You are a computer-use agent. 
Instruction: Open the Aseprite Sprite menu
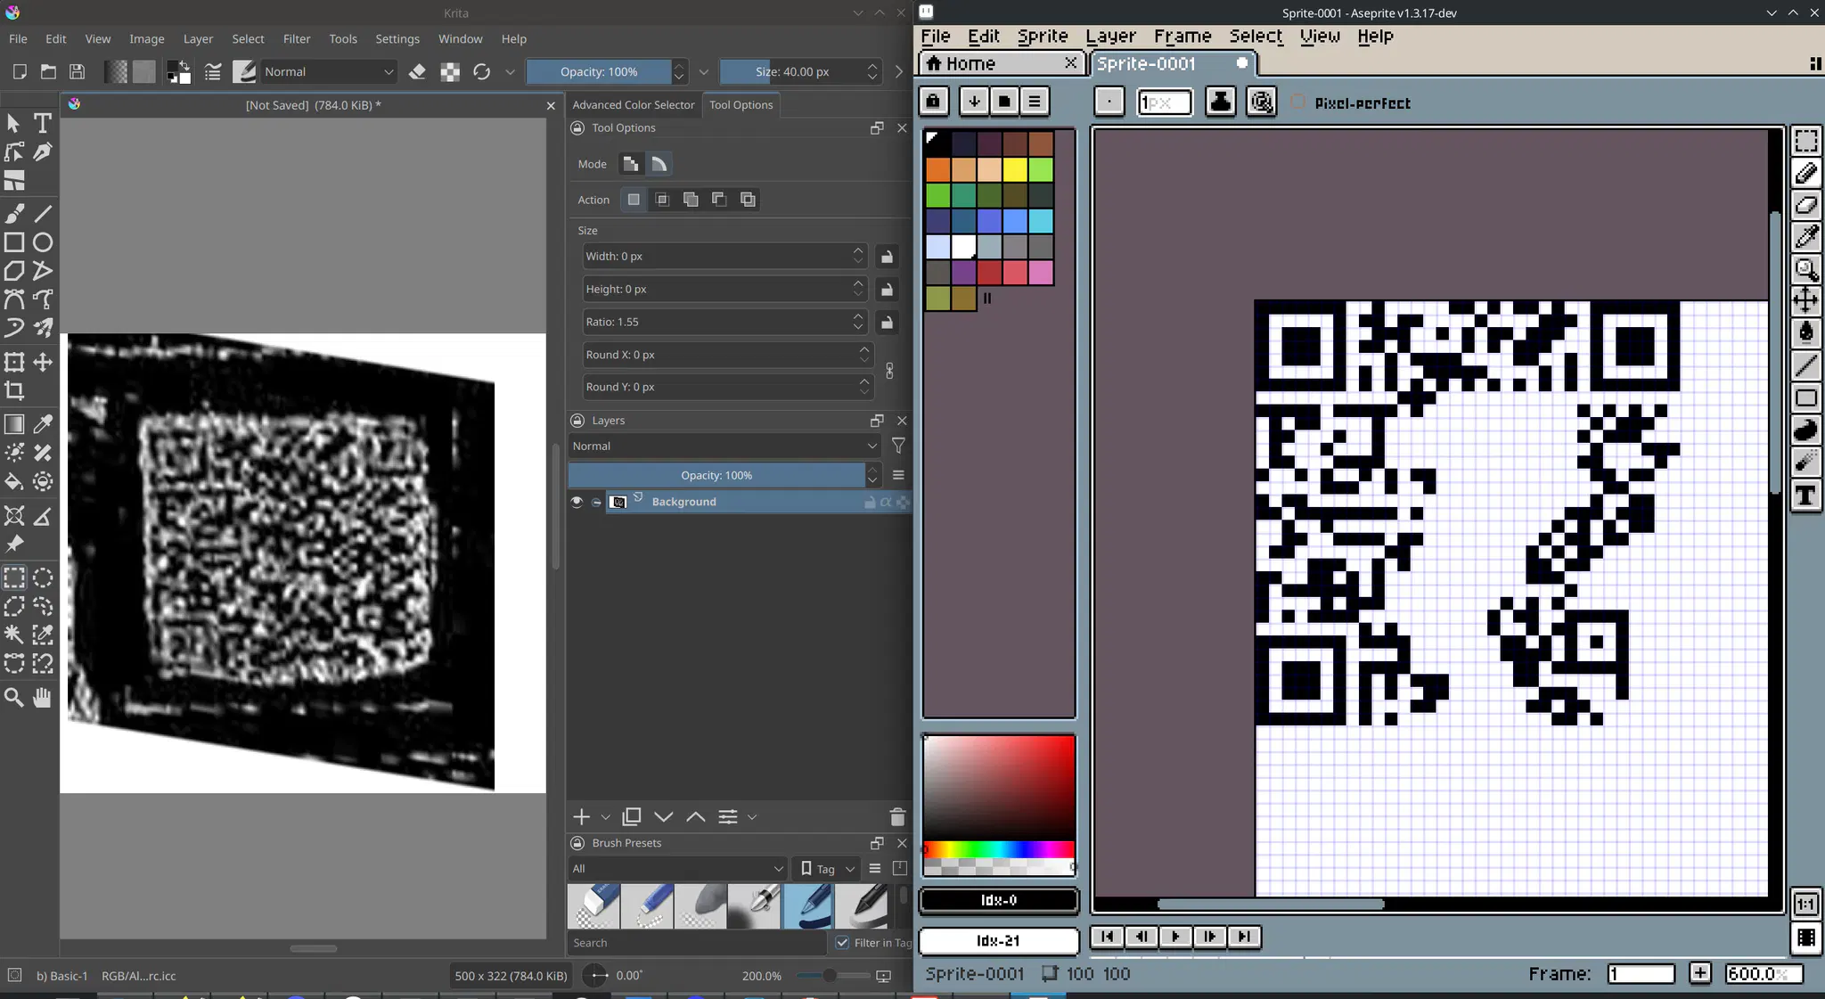(x=1043, y=37)
